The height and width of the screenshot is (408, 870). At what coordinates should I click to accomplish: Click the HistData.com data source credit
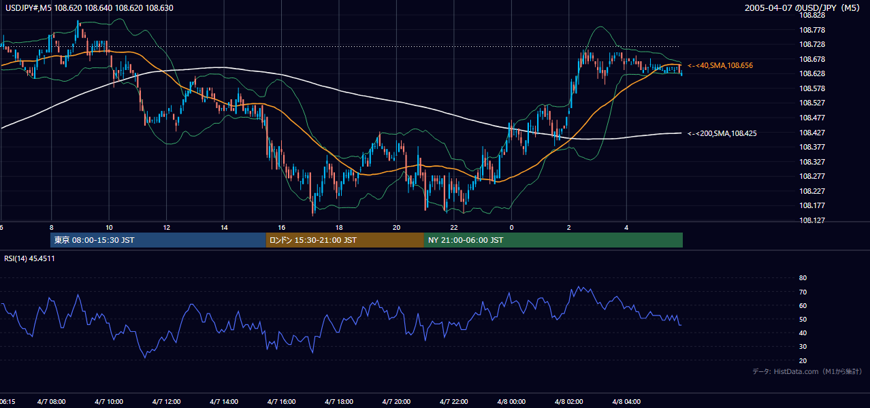(x=807, y=371)
